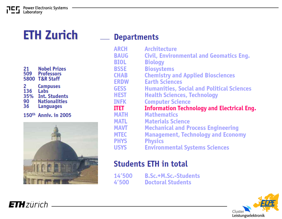Select the USYS Environmental Systems Sciences entry
Viewport: 282px width, 219px height.
pyautogui.click(x=172, y=148)
